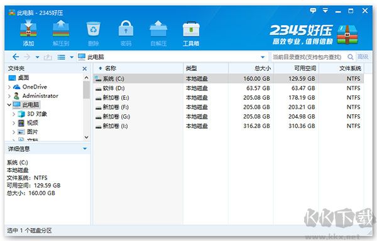The height and width of the screenshot is (241, 377).
Task: Expand the 3D 对象 tree node
Action: coord(14,114)
